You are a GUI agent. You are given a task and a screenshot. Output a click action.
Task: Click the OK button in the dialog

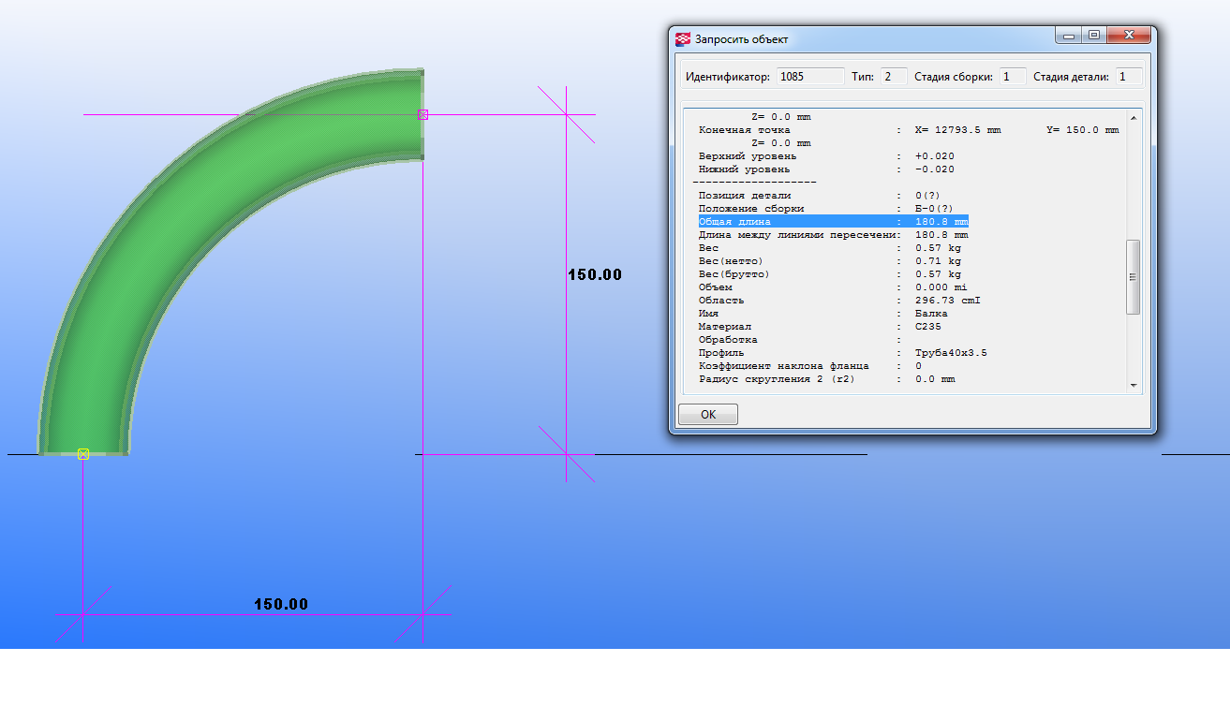[707, 414]
